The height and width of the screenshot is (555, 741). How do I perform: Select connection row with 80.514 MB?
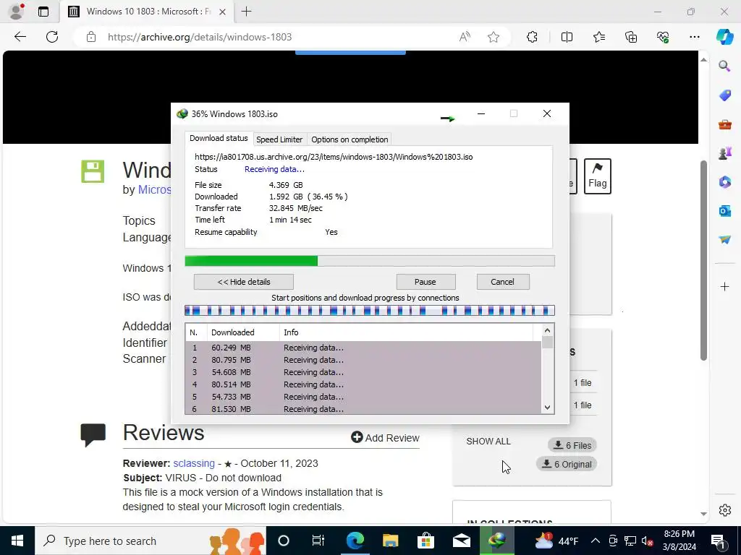click(x=363, y=384)
